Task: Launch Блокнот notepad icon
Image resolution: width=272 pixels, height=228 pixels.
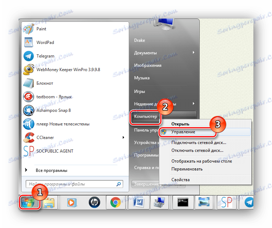Action: pyautogui.click(x=28, y=83)
